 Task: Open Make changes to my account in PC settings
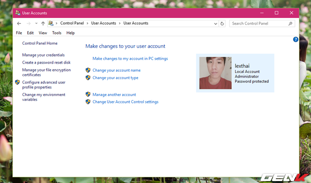point(130,58)
